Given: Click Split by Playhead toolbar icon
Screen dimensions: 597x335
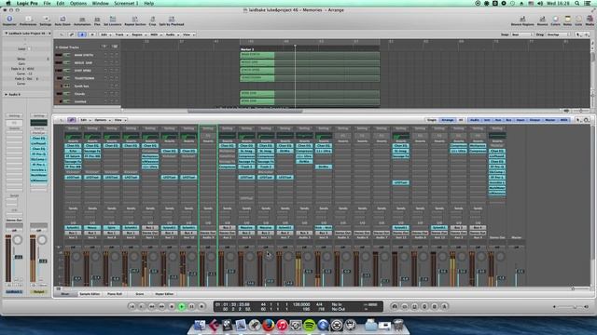Looking at the screenshot, I should 172,19.
